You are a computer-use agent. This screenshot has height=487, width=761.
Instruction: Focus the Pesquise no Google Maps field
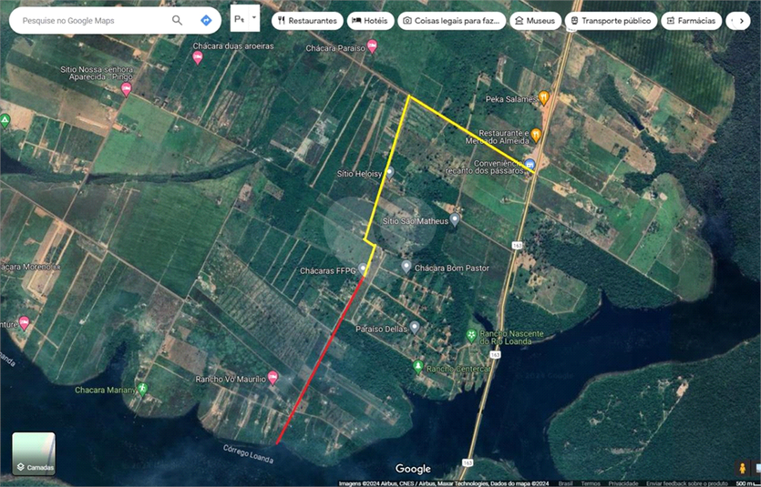[91, 20]
